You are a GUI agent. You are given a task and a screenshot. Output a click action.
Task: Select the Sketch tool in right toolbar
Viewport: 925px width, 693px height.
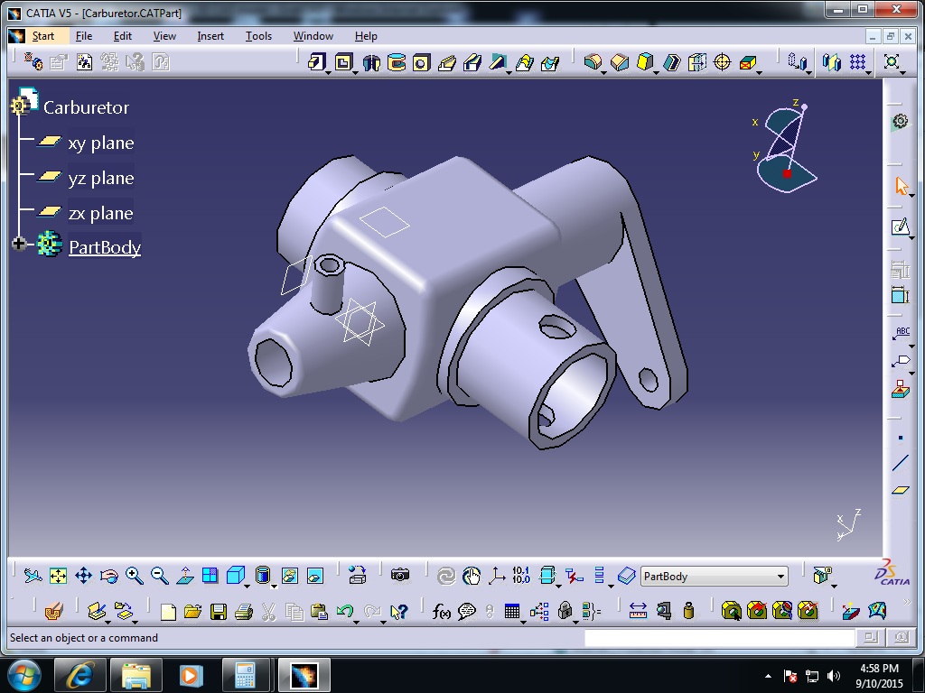901,226
